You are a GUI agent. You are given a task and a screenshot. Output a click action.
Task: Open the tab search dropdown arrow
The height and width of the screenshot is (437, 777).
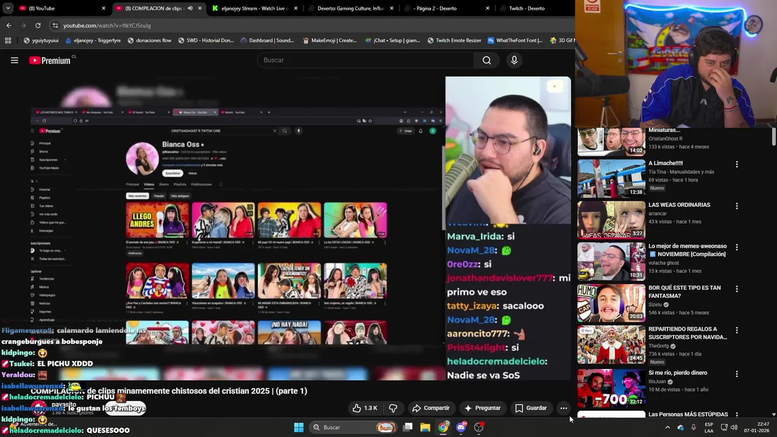click(7, 8)
